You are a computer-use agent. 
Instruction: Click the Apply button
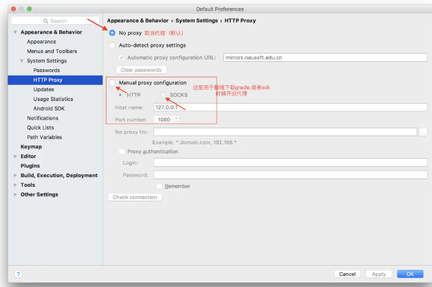(378, 274)
